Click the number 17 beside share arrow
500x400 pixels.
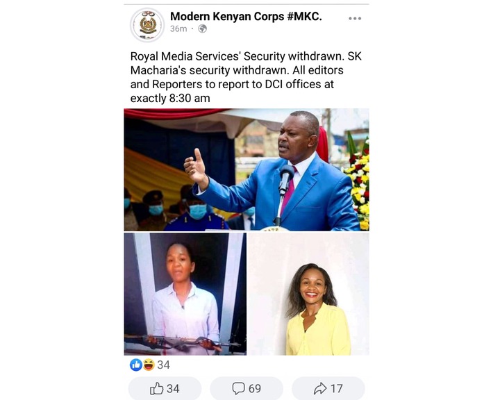336,388
